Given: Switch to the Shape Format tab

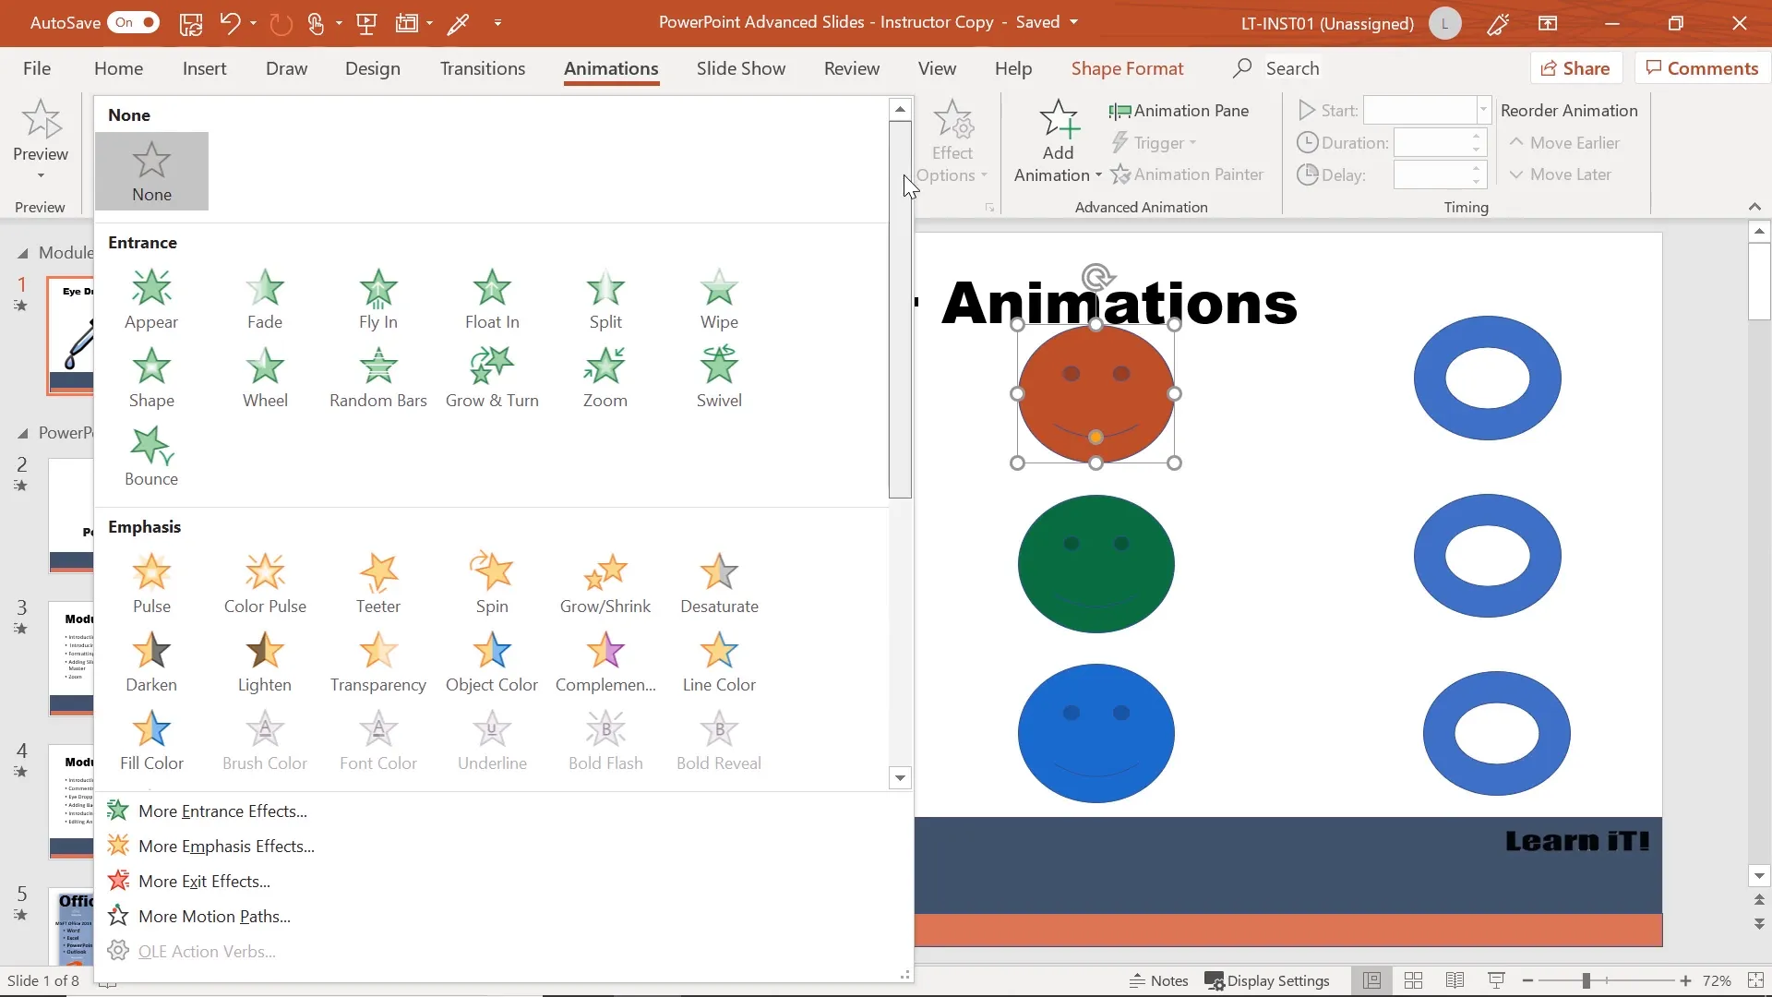Looking at the screenshot, I should [1127, 68].
